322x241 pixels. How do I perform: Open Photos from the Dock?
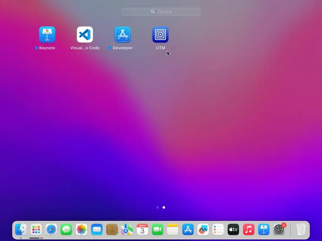(81, 229)
